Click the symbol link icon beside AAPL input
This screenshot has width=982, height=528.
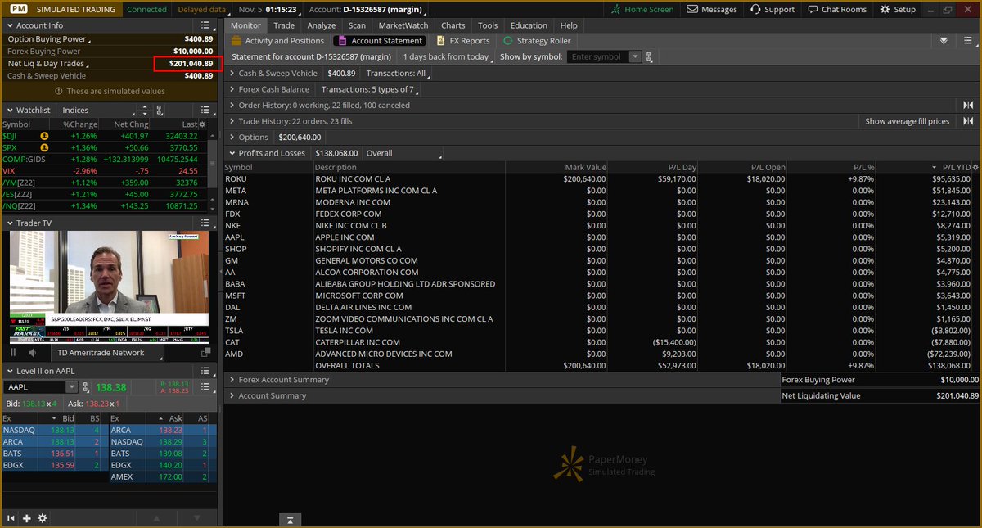(86, 387)
